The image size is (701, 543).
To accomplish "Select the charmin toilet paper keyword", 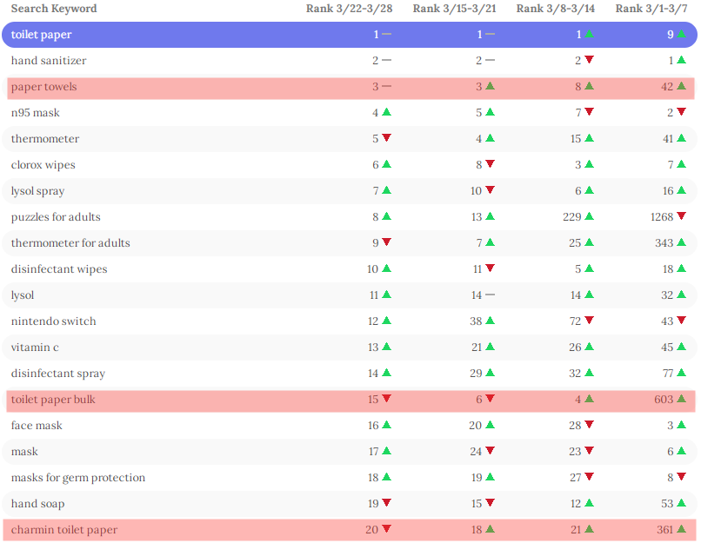I will click(64, 530).
